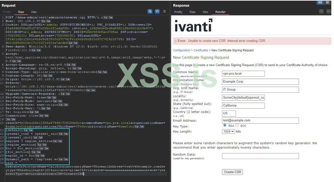Focus the Locality field containing SomeCity[default]
The width and height of the screenshot is (334, 182).
[243, 97]
